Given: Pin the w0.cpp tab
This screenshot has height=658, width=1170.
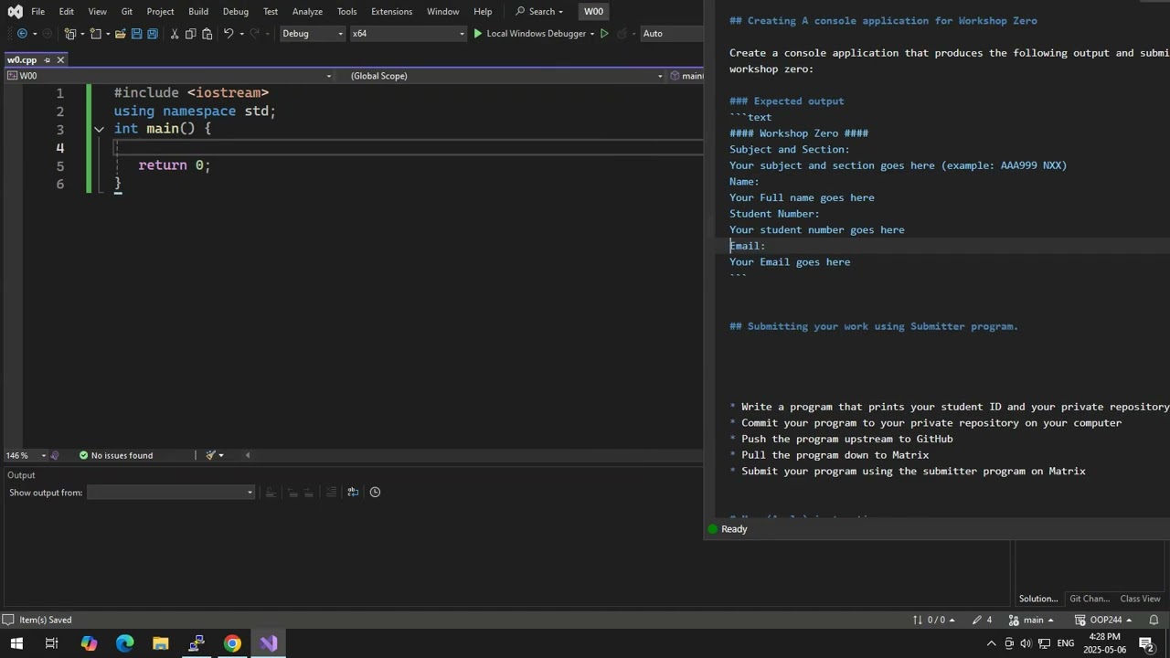Looking at the screenshot, I should [x=48, y=60].
